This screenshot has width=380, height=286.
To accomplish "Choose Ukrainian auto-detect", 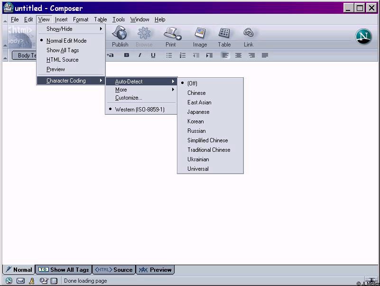I will click(210, 159).
